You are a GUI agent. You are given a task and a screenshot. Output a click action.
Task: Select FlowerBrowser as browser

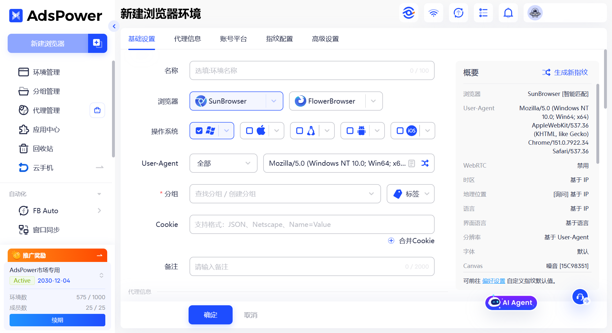point(327,101)
